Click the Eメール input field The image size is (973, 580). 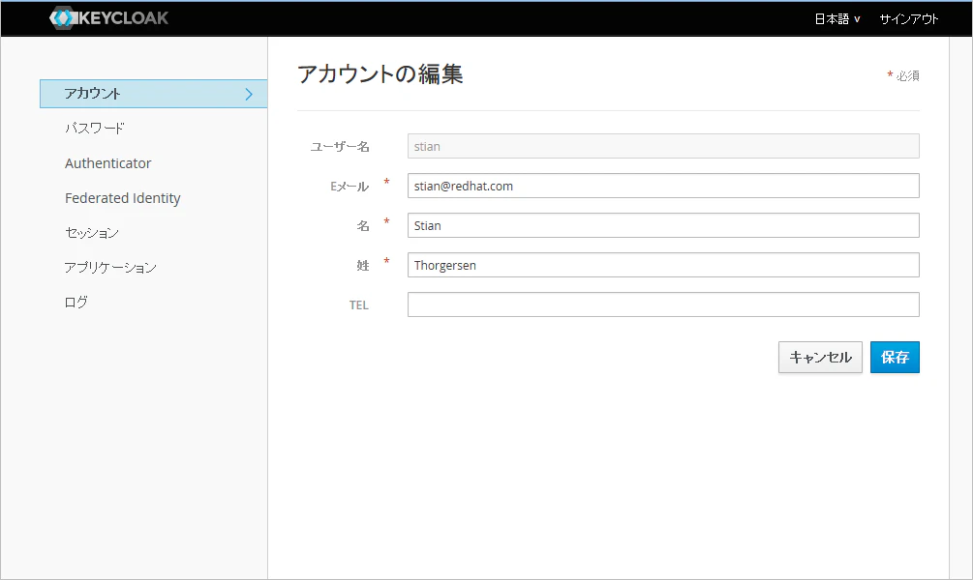coord(663,186)
